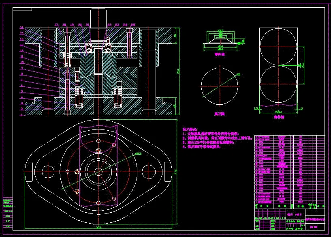Click the 45 lower plate thickness dimension
Image resolution: width=331 pixels, height=237 pixels.
tap(175, 106)
